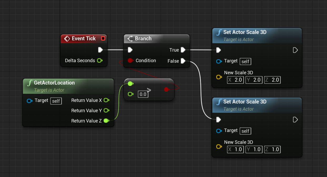Click the 0.0 input field on comparison node
Image resolution: width=327 pixels, height=177 pixels.
(143, 94)
